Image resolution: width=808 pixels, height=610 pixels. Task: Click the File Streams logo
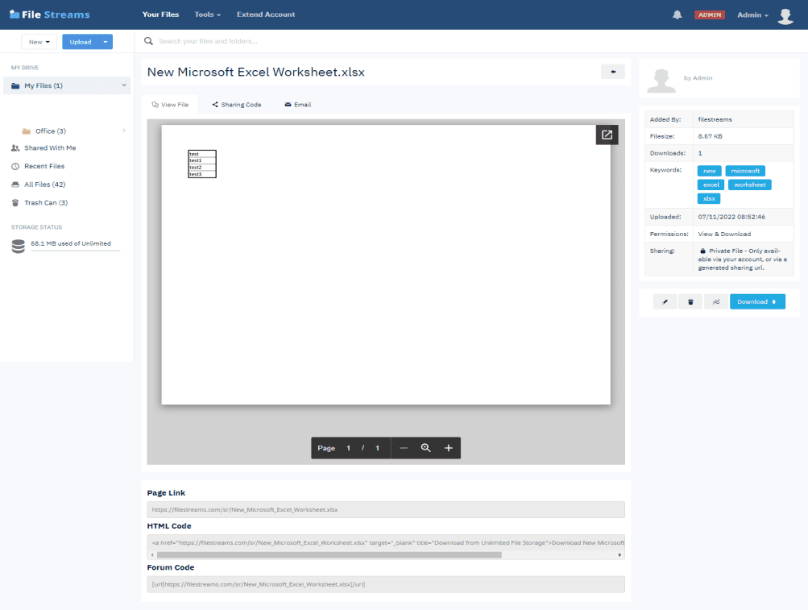(x=49, y=15)
